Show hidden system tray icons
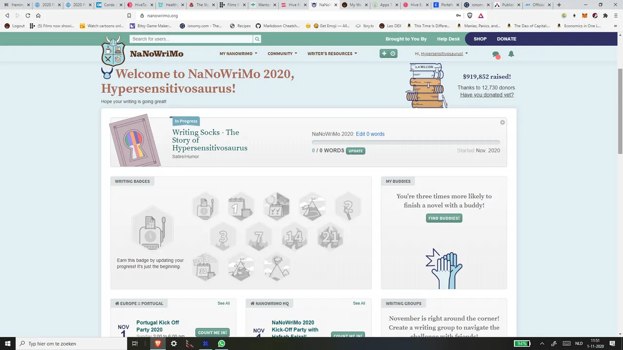This screenshot has height=350, width=623. click(542, 343)
